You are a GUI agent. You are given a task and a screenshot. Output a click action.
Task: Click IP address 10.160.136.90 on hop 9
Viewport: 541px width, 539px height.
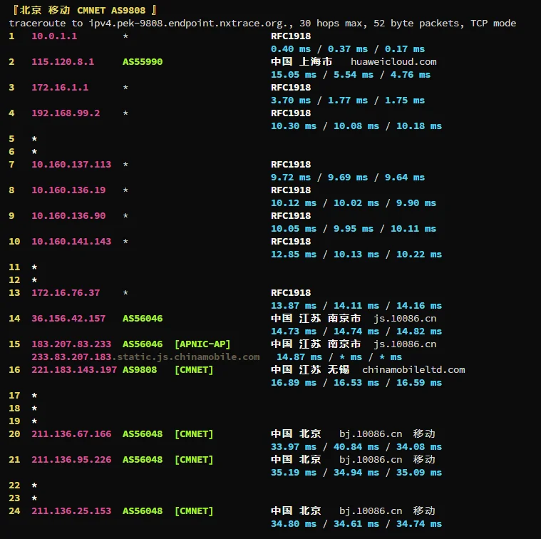point(68,215)
